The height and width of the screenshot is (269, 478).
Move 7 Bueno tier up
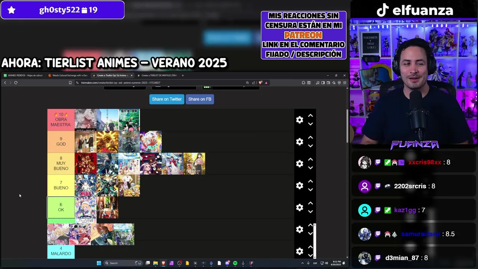tap(310, 181)
